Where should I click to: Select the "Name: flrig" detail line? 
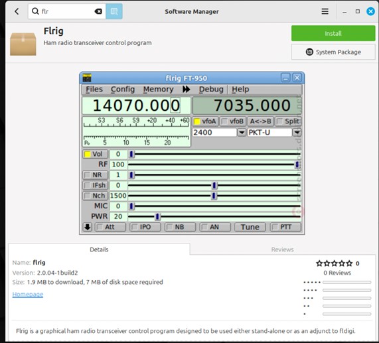[29, 263]
